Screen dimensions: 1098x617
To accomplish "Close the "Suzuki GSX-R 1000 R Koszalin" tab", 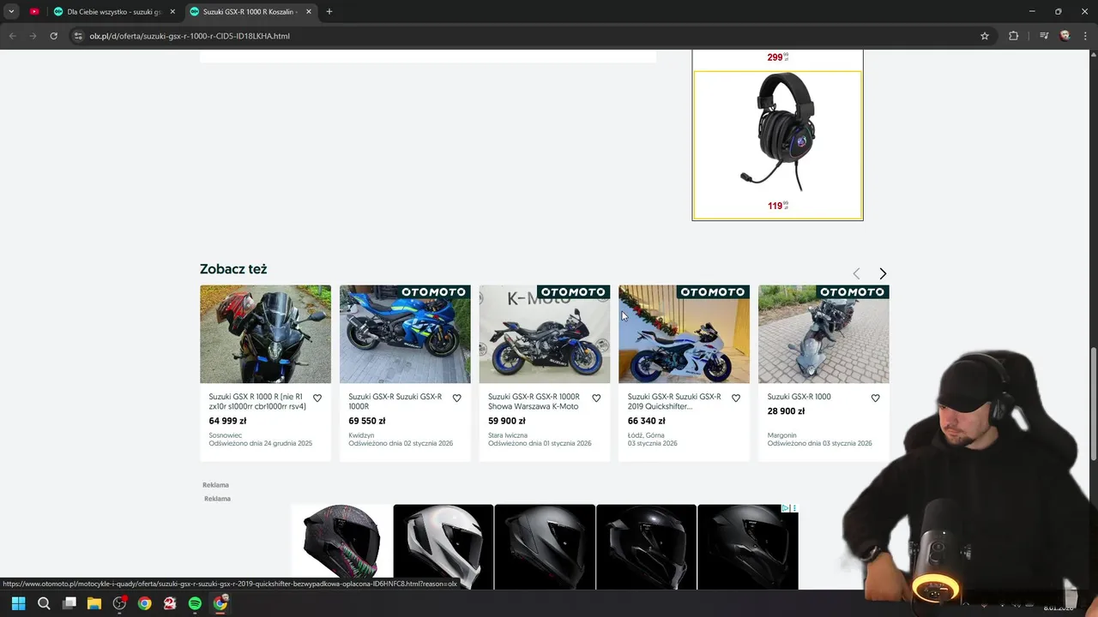I will click(309, 12).
